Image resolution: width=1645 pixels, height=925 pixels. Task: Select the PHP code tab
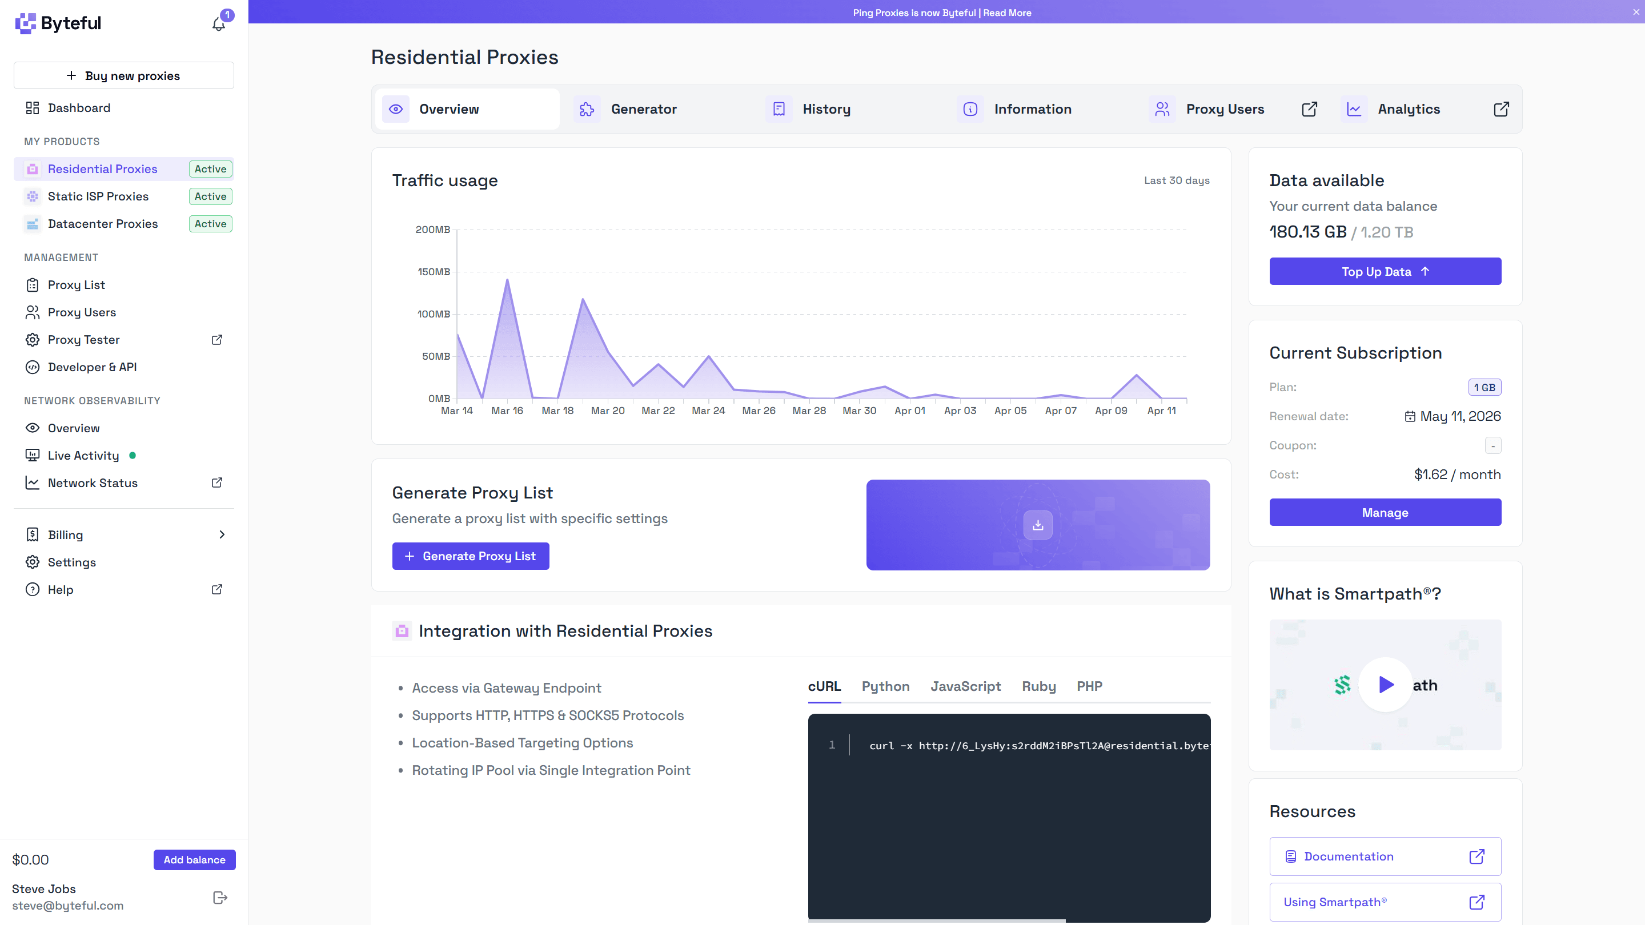[1089, 686]
